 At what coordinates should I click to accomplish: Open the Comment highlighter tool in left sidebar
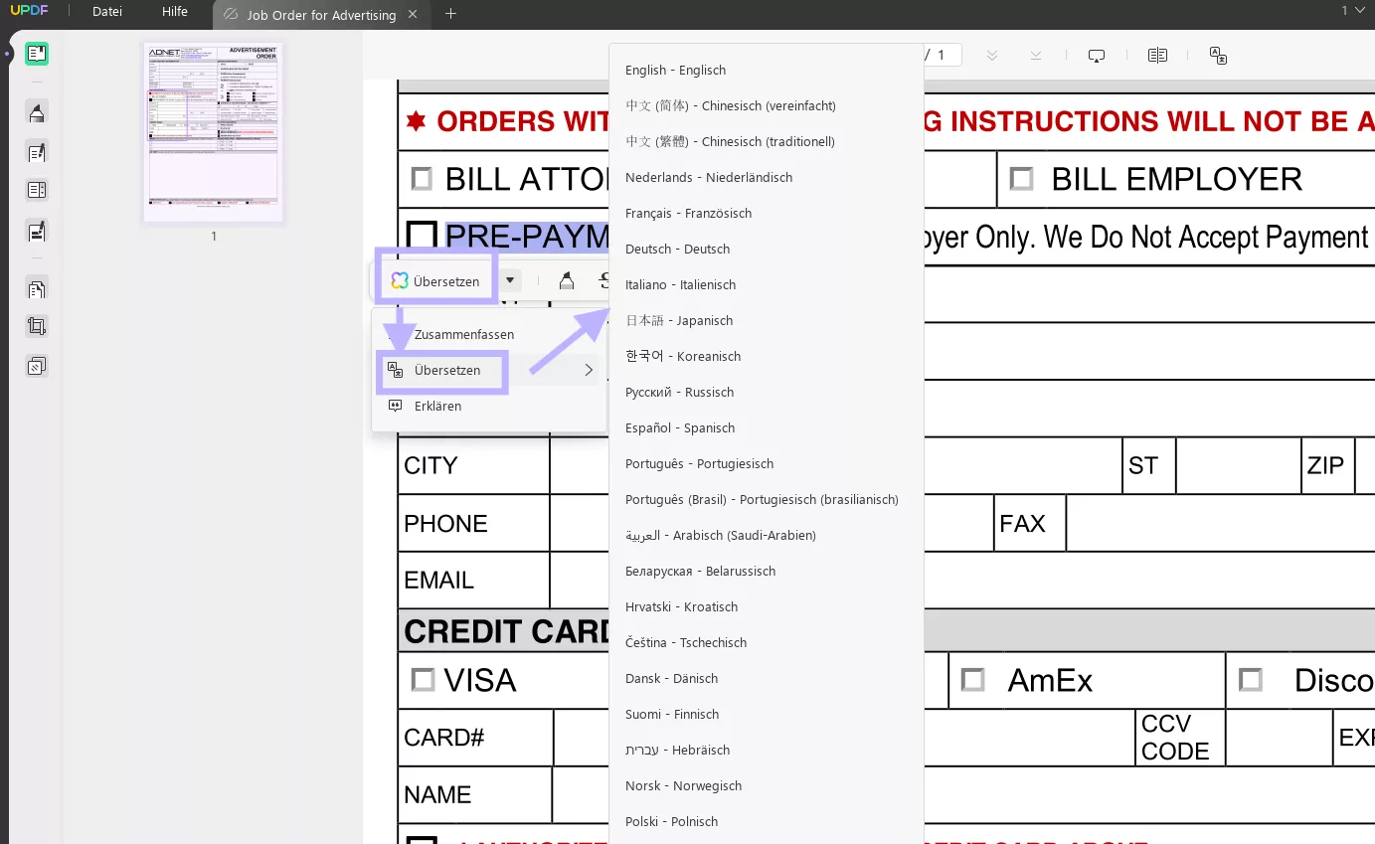tap(37, 112)
